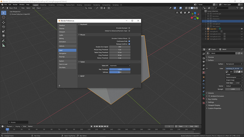244x137 pixels.
Task: Select the Move tool in the viewport toolbar
Action: (4, 22)
